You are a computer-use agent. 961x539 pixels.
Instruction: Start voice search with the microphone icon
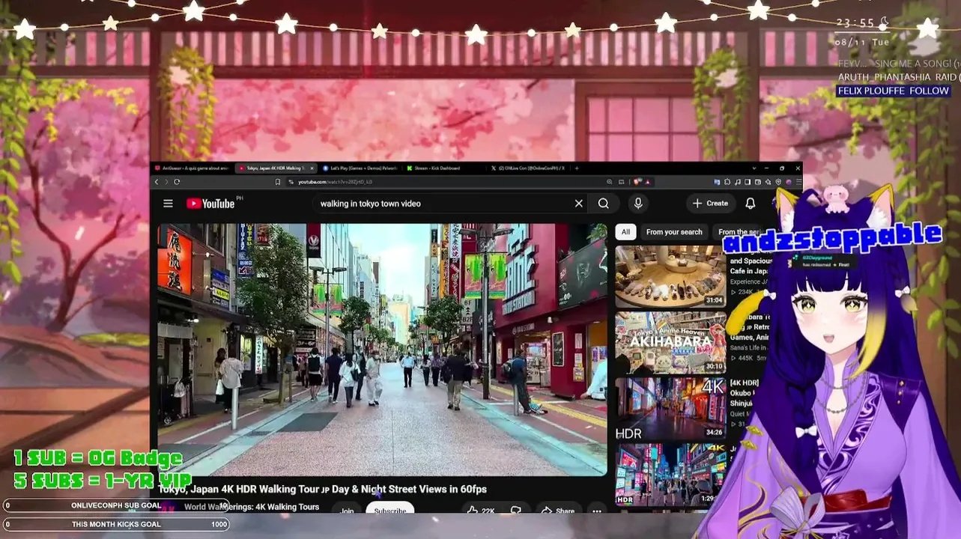tap(638, 204)
